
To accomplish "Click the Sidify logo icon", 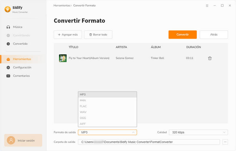I will point(8,9).
